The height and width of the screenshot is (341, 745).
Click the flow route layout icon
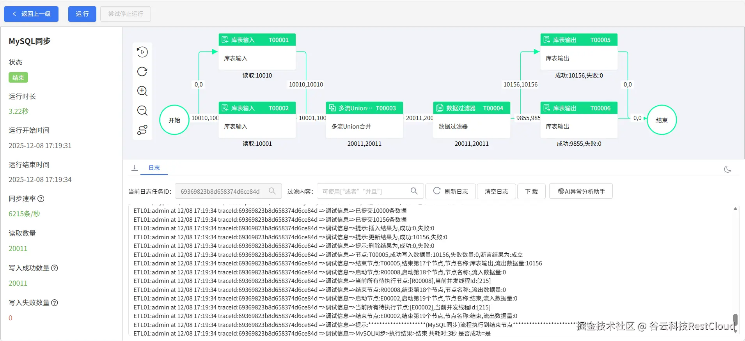click(x=142, y=130)
